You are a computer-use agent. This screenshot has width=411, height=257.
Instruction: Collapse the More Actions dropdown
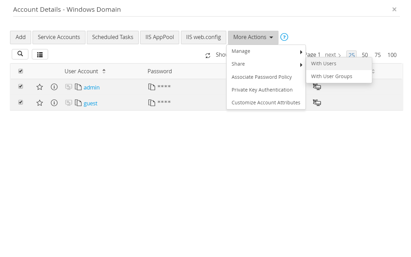click(x=253, y=37)
